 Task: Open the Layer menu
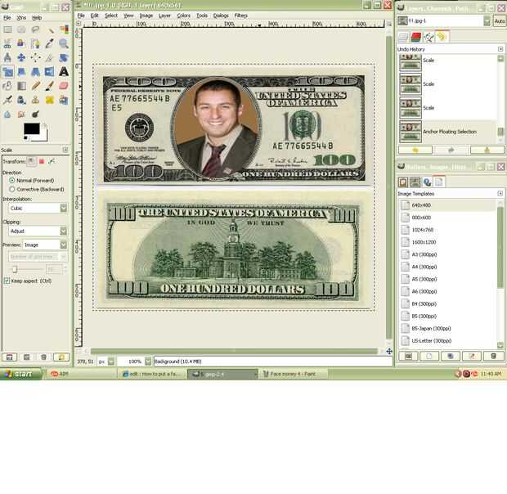tap(164, 16)
